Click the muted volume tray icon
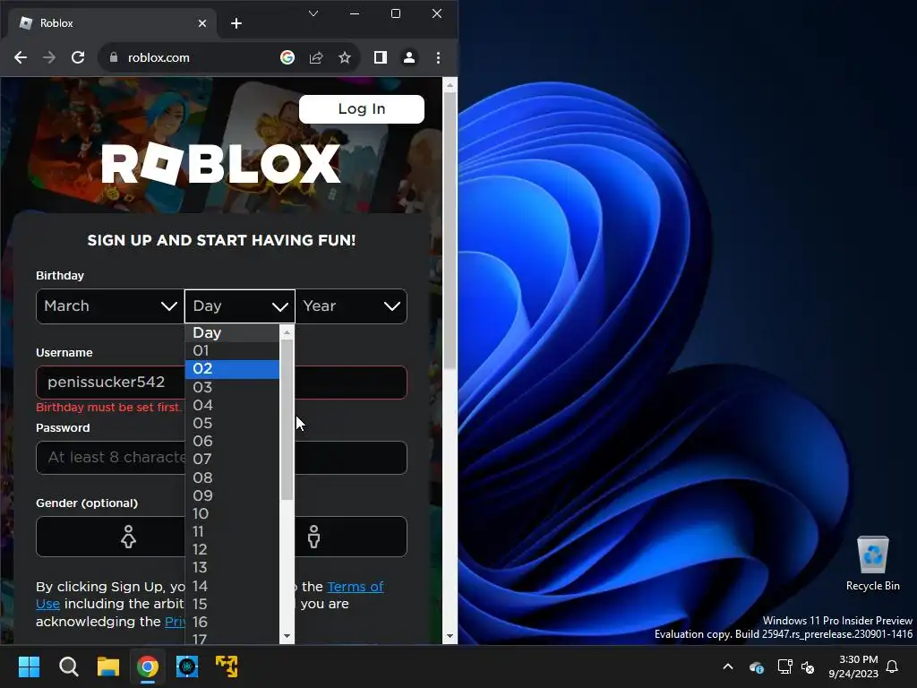 808,666
